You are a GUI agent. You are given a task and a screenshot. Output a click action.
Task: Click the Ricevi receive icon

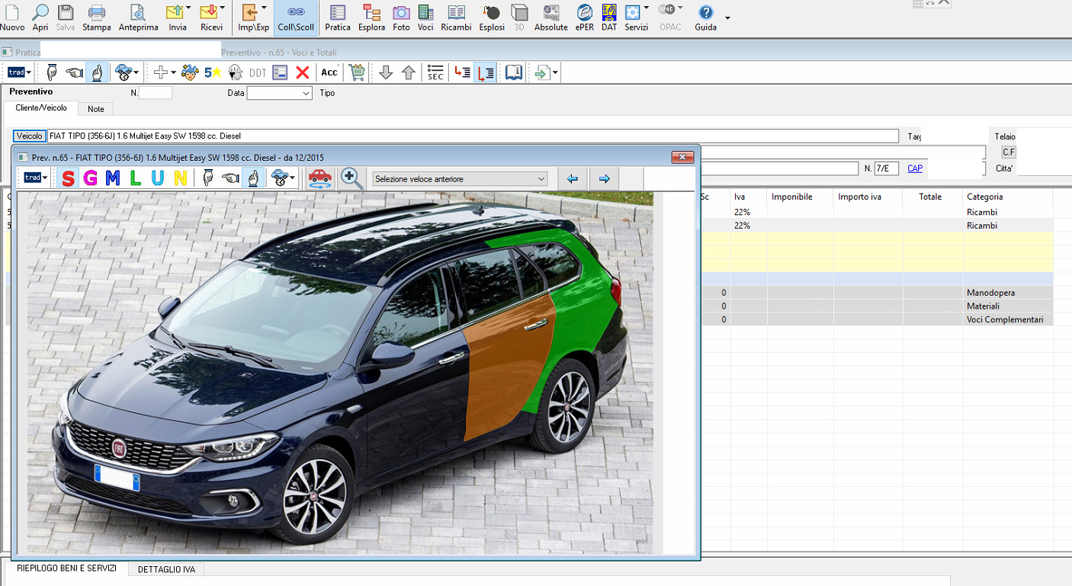click(210, 18)
